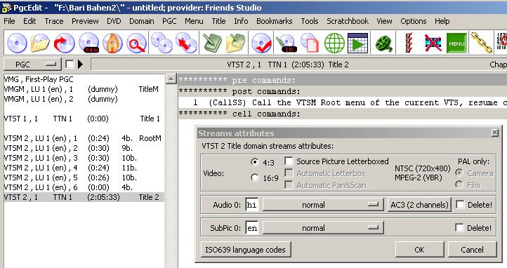Click the disc with red document icon

(310, 43)
